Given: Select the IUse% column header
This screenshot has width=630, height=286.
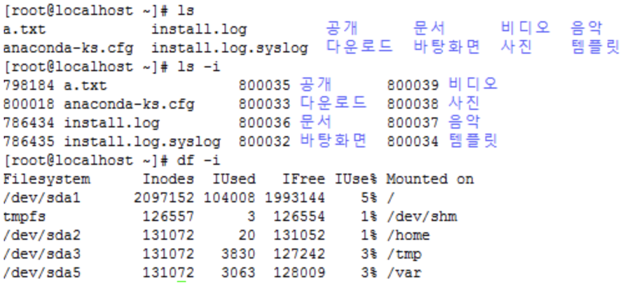Looking at the screenshot, I should 356,179.
